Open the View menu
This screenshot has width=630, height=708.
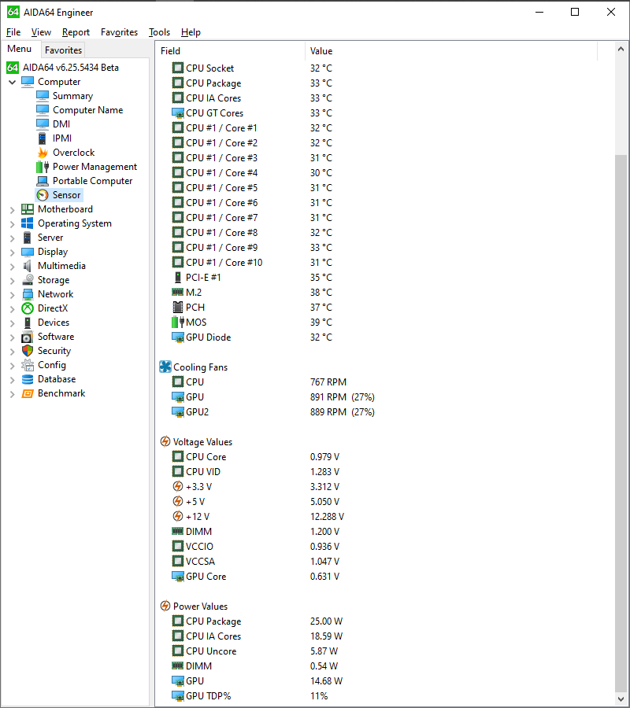pyautogui.click(x=41, y=32)
